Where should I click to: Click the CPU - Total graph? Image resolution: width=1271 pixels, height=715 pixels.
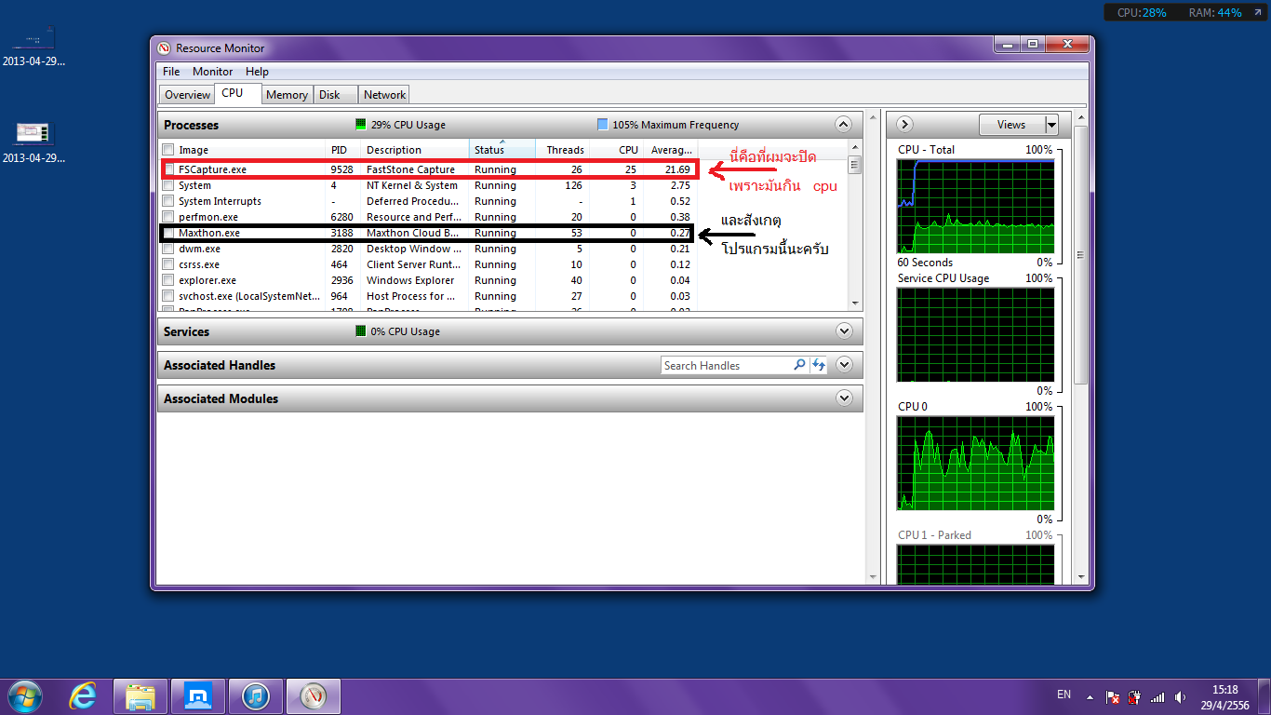(x=975, y=206)
